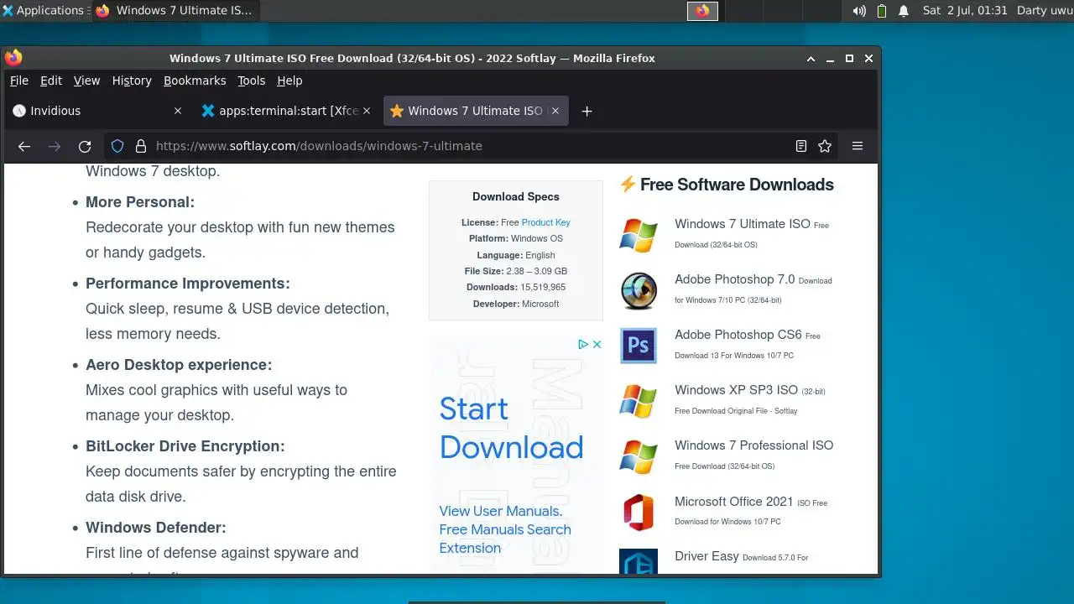
Task: Open the Darty uwu user menu
Action: (x=1044, y=11)
